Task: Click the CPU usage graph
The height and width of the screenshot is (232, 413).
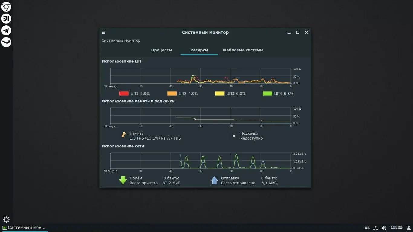Action: click(x=200, y=76)
